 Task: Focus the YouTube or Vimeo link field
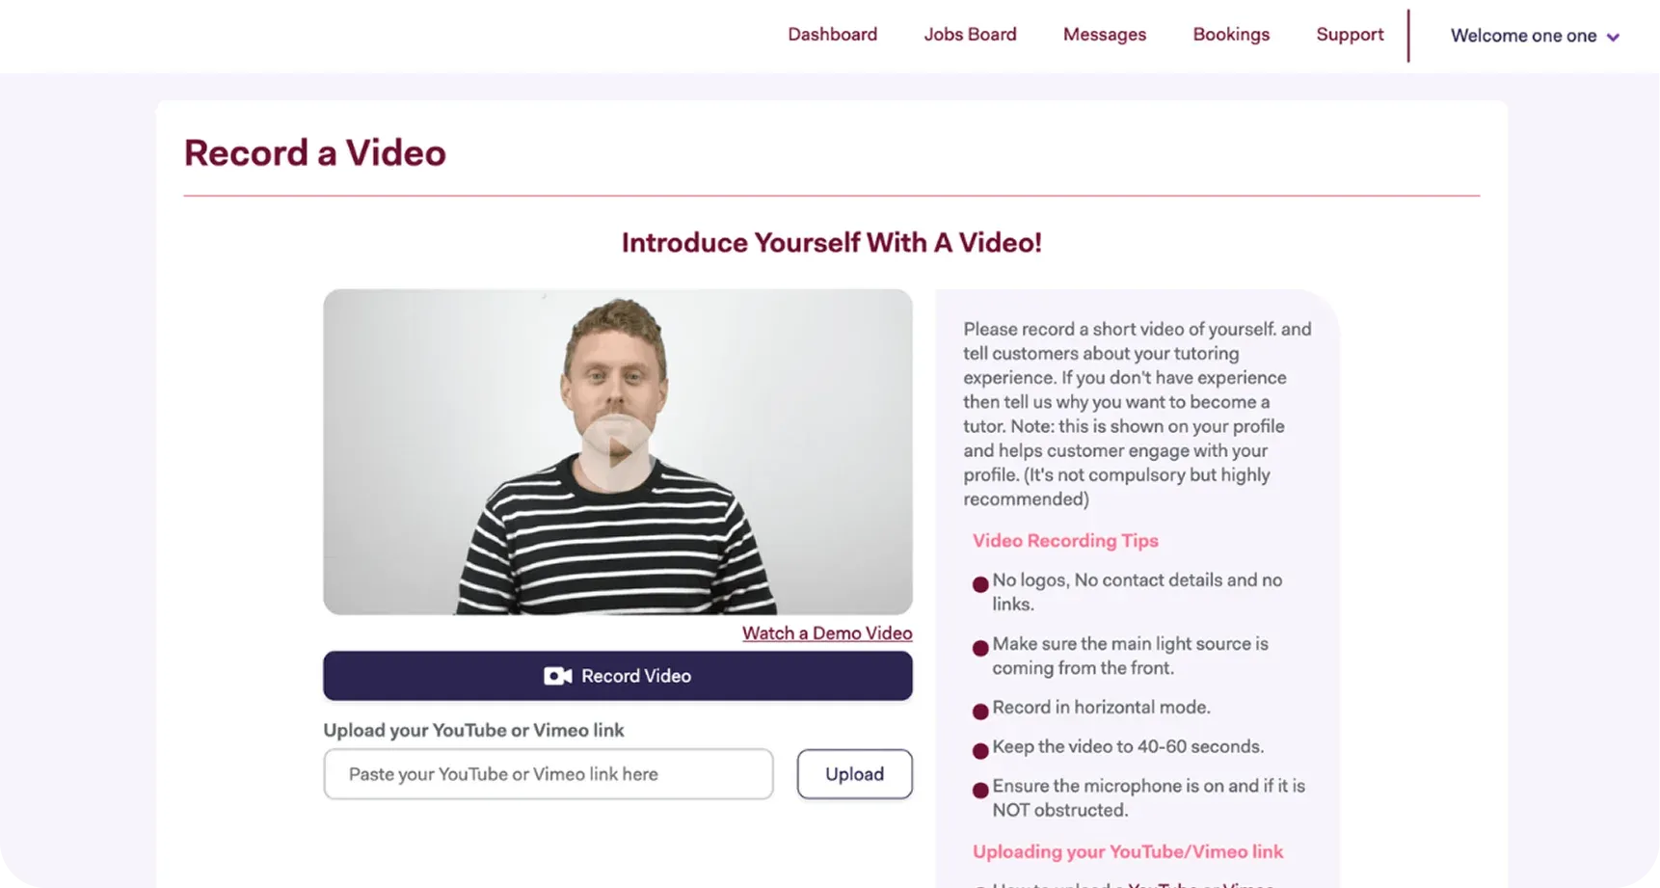click(548, 774)
